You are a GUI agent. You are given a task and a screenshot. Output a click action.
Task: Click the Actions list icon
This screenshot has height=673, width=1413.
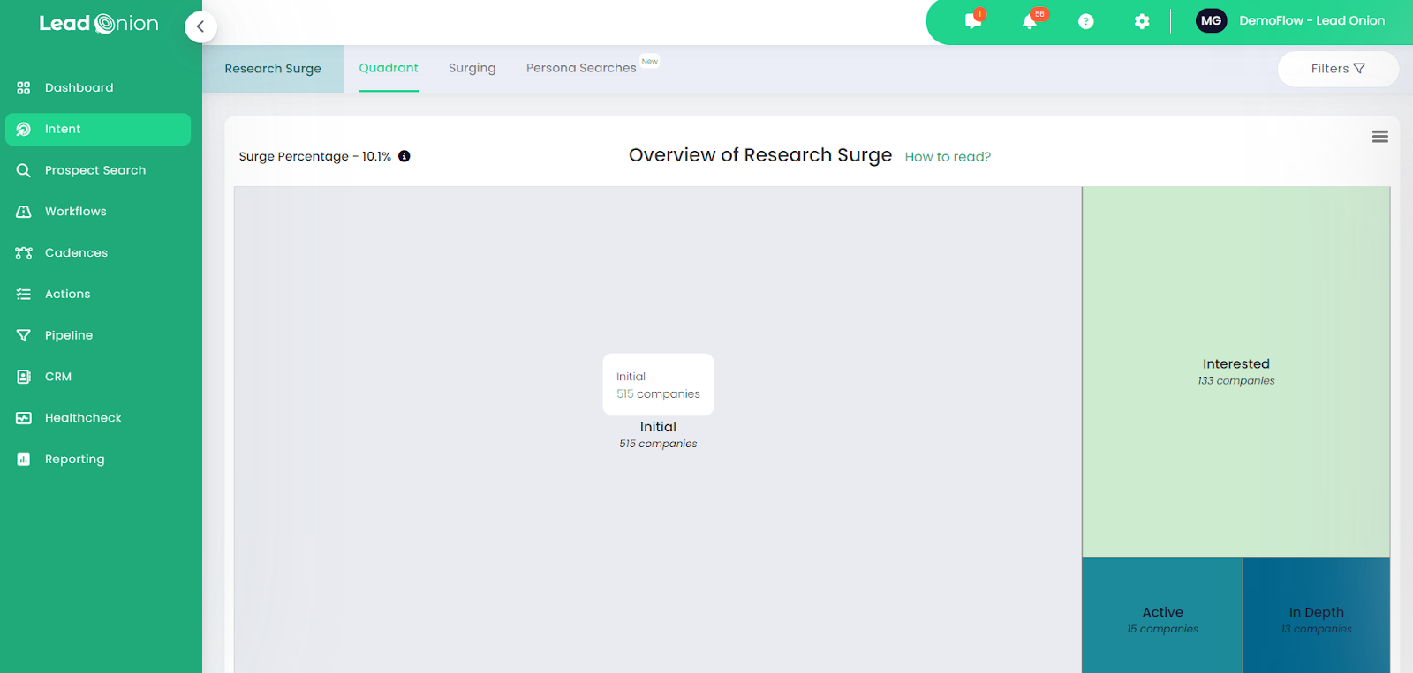[24, 295]
